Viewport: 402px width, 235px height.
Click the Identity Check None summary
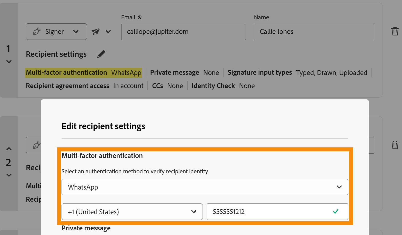(223, 86)
